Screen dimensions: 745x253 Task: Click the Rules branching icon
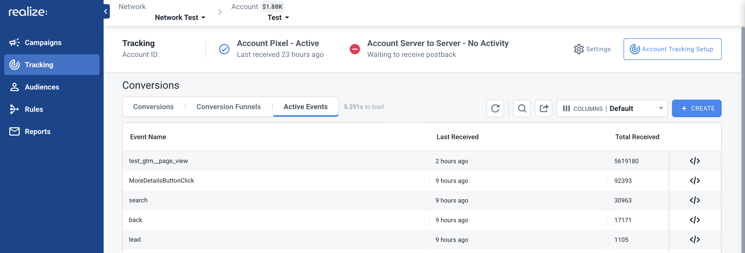pyautogui.click(x=14, y=109)
